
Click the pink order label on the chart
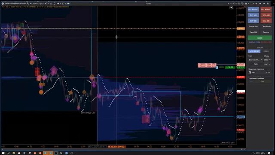pyautogui.click(x=207, y=65)
